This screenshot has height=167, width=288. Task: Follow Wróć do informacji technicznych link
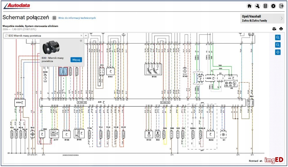[x=77, y=18]
